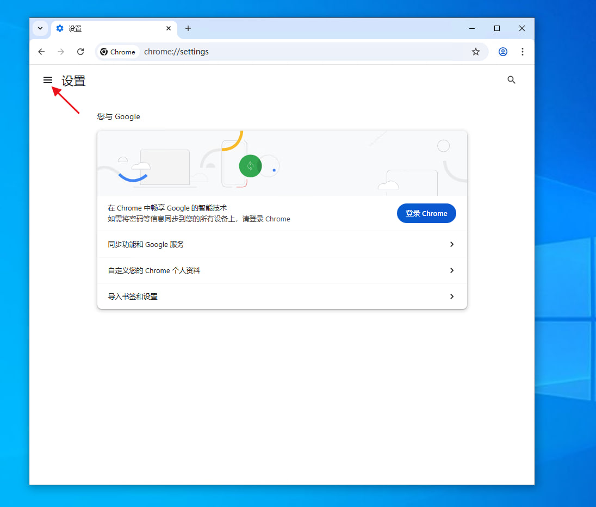Image resolution: width=596 pixels, height=507 pixels.
Task: Open the profile avatar icon
Action: pyautogui.click(x=503, y=52)
